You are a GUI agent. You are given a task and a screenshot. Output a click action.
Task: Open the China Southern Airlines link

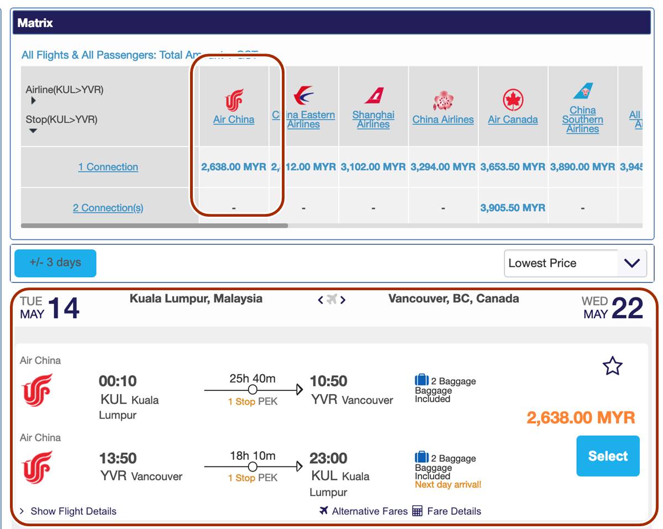tap(583, 119)
